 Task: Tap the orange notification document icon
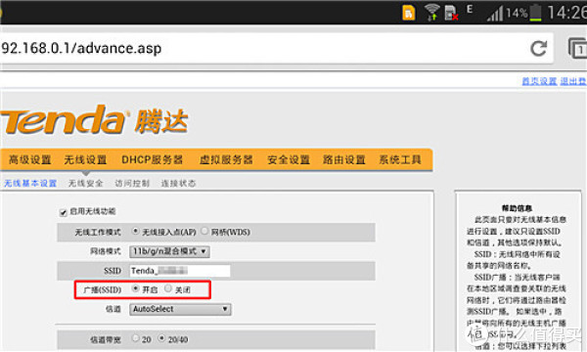click(408, 13)
